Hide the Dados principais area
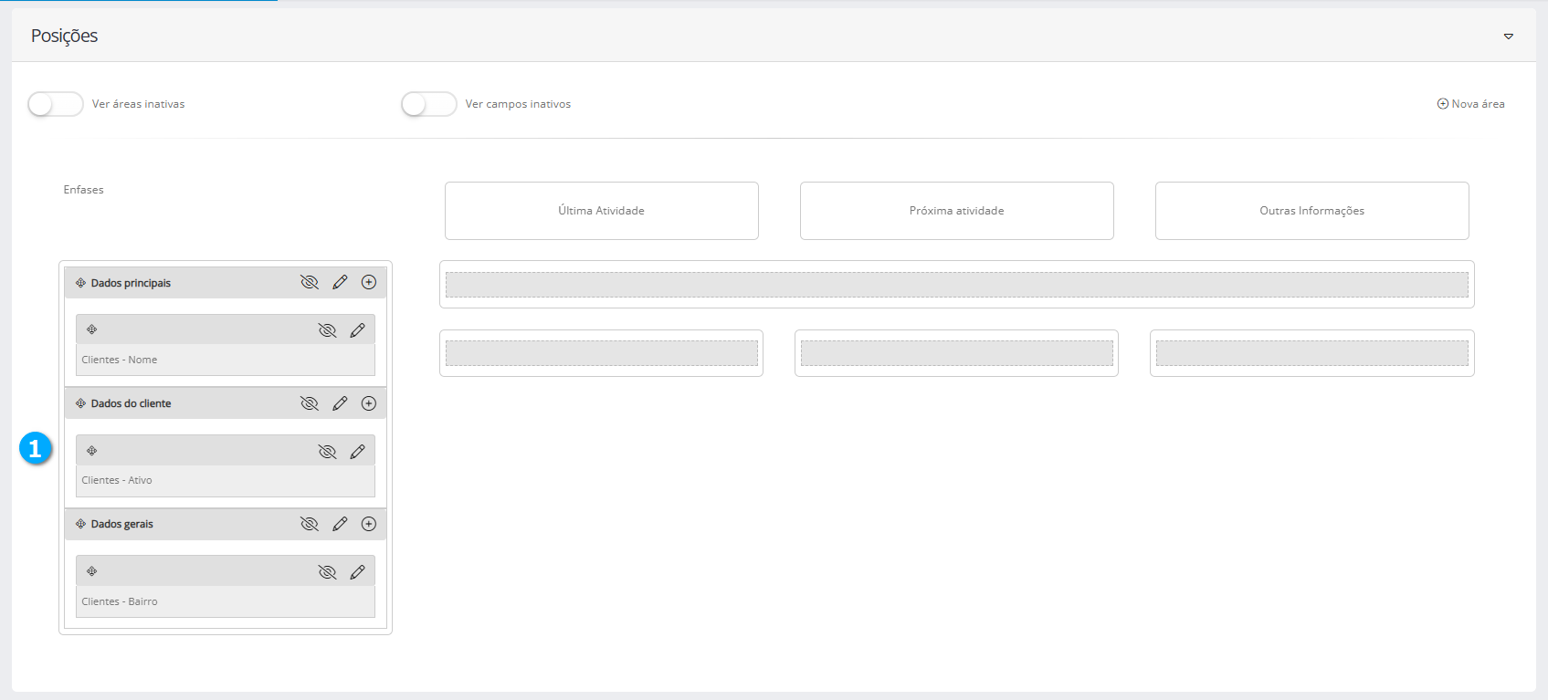The image size is (1548, 700). click(x=310, y=283)
